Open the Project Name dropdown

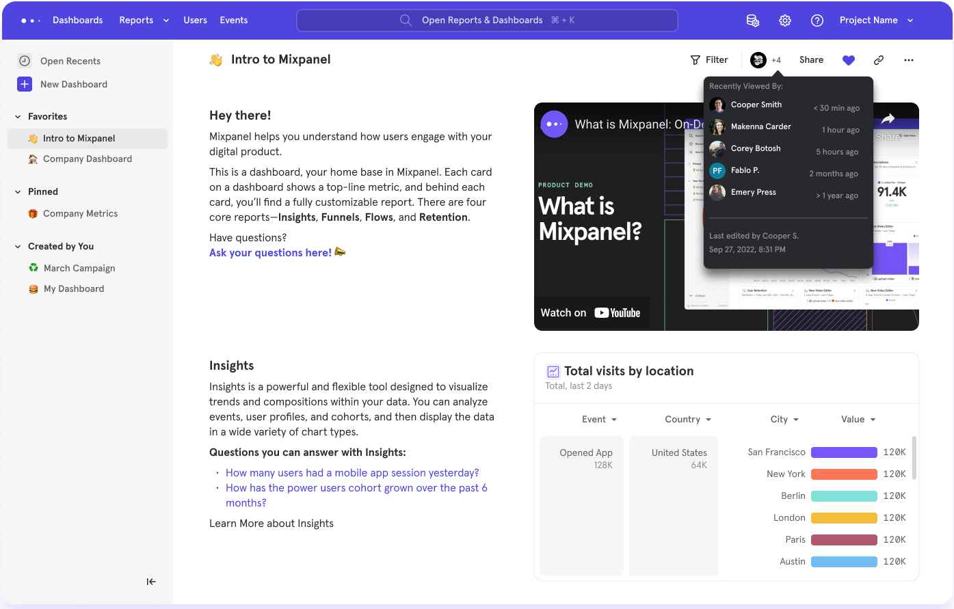[876, 21]
